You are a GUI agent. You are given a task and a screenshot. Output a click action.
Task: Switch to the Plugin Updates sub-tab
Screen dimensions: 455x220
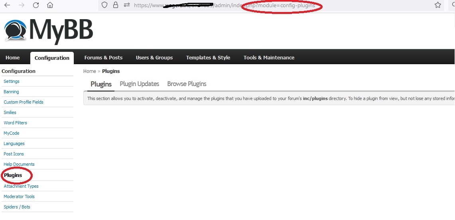coord(139,84)
